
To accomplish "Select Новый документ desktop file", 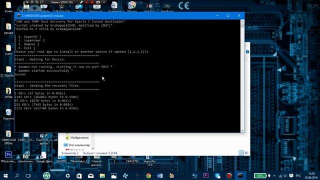I will [x=96, y=161].
